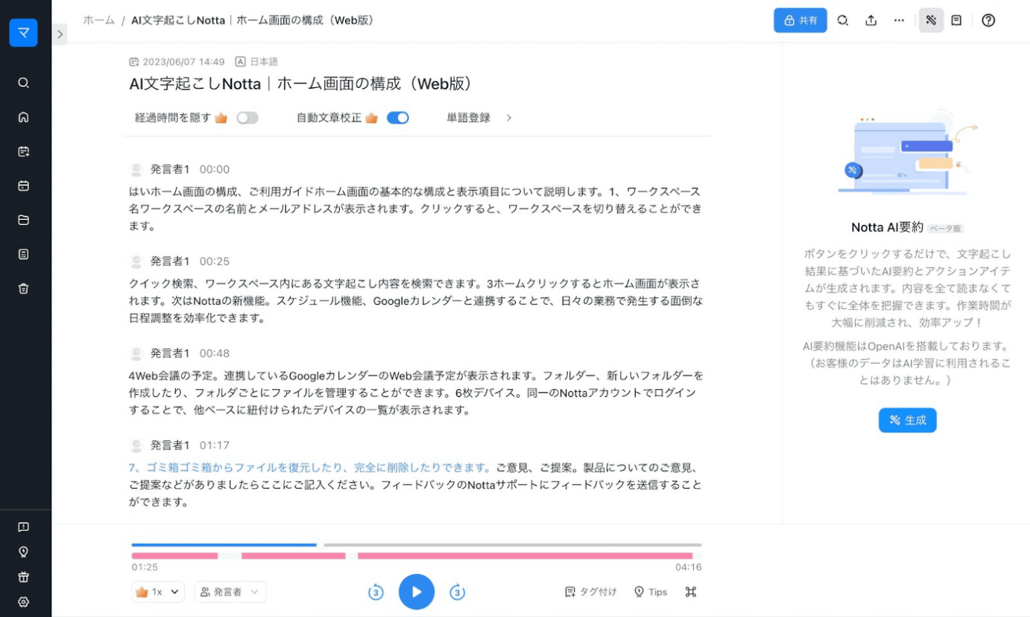The width and height of the screenshot is (1030, 617).
Task: Expand the chevron next to 単語登録
Action: (509, 118)
